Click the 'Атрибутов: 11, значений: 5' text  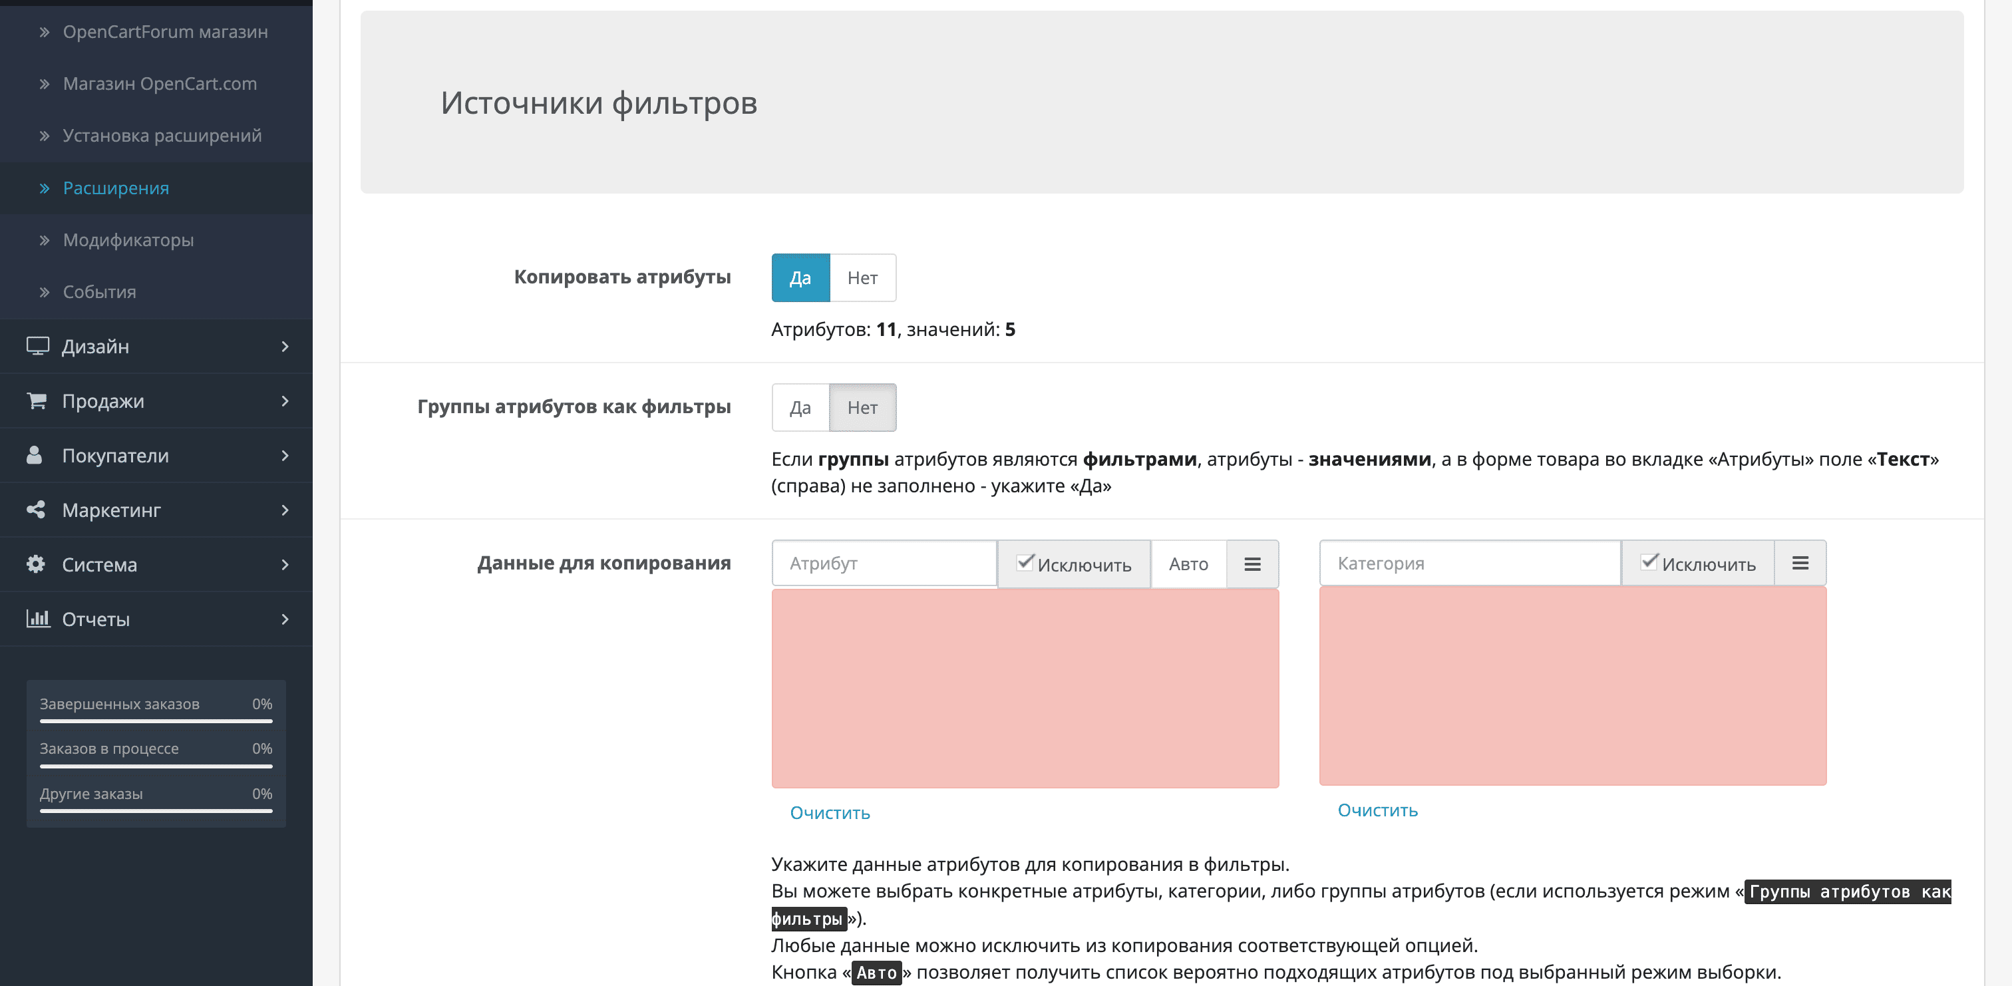(893, 330)
